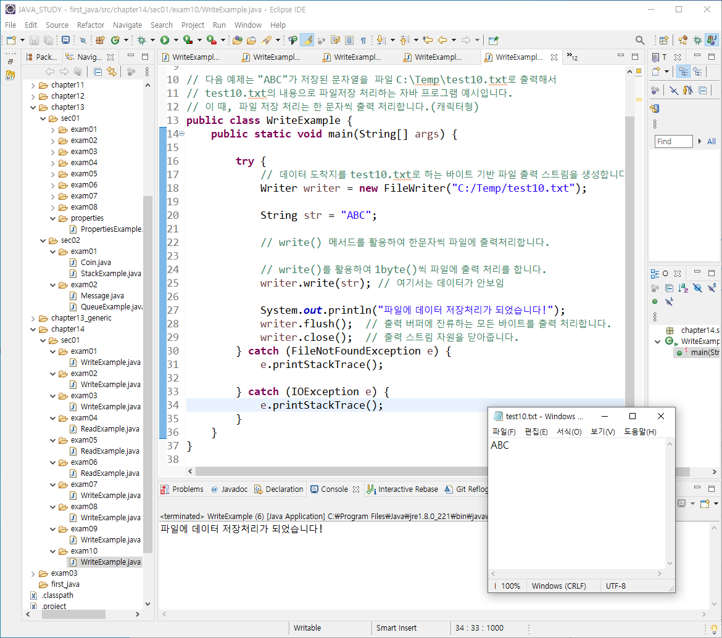
Task: Toggle Link with Editor in Navigator
Action: click(112, 72)
